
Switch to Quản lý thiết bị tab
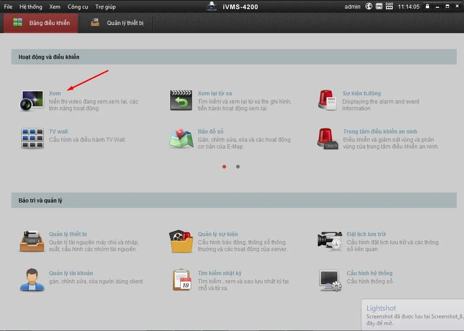[x=117, y=23]
